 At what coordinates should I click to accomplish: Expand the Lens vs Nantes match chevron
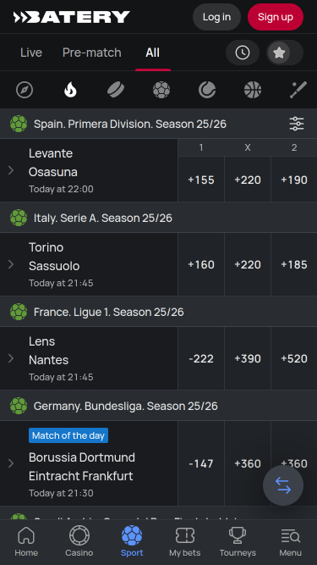11,358
